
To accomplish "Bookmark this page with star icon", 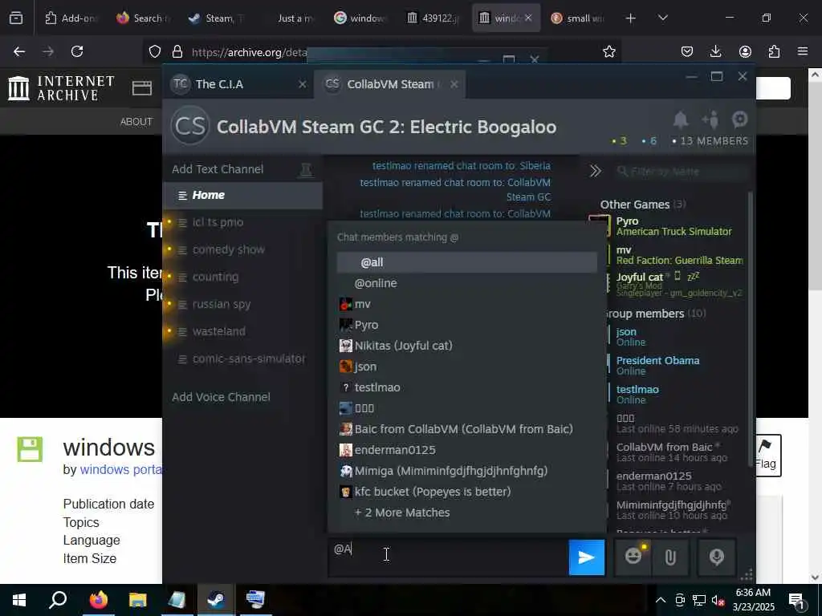I will [x=608, y=51].
